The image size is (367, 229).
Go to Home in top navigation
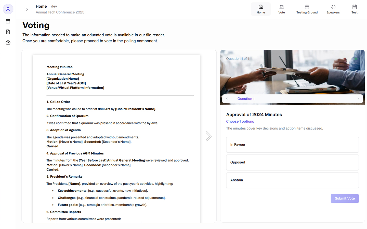261,9
